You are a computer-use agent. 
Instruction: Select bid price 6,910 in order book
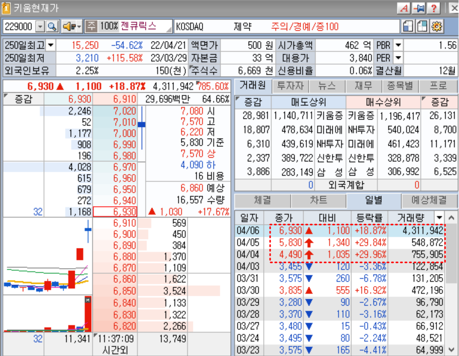pos(115,223)
